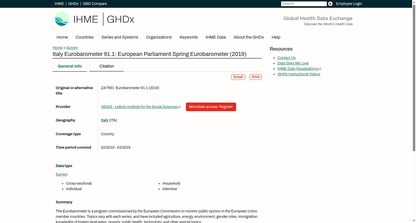Open the Home menu item

[x=62, y=37]
